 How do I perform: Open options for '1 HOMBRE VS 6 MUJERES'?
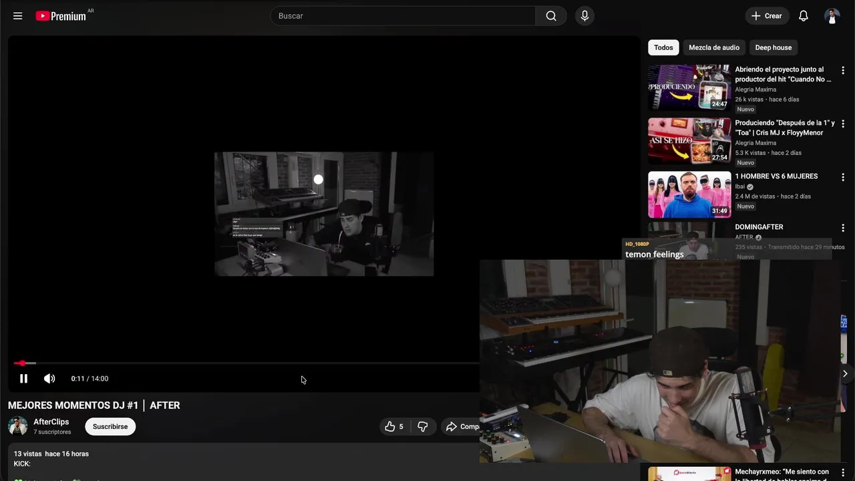pos(843,177)
